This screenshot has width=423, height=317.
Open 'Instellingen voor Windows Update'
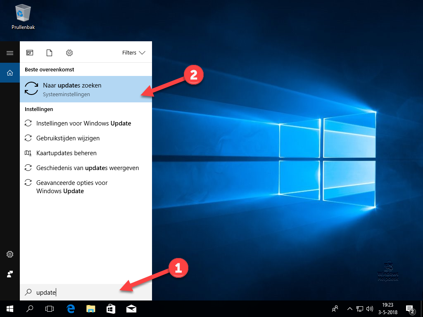[86, 123]
